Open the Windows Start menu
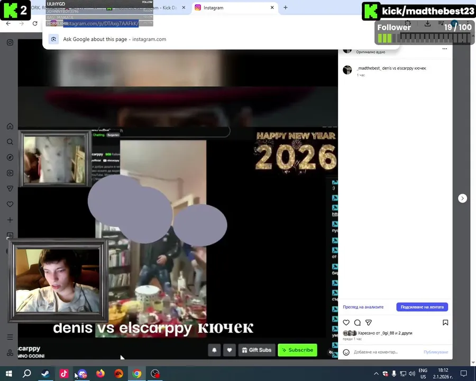Screen dimensions: 476x381 coord(8,374)
